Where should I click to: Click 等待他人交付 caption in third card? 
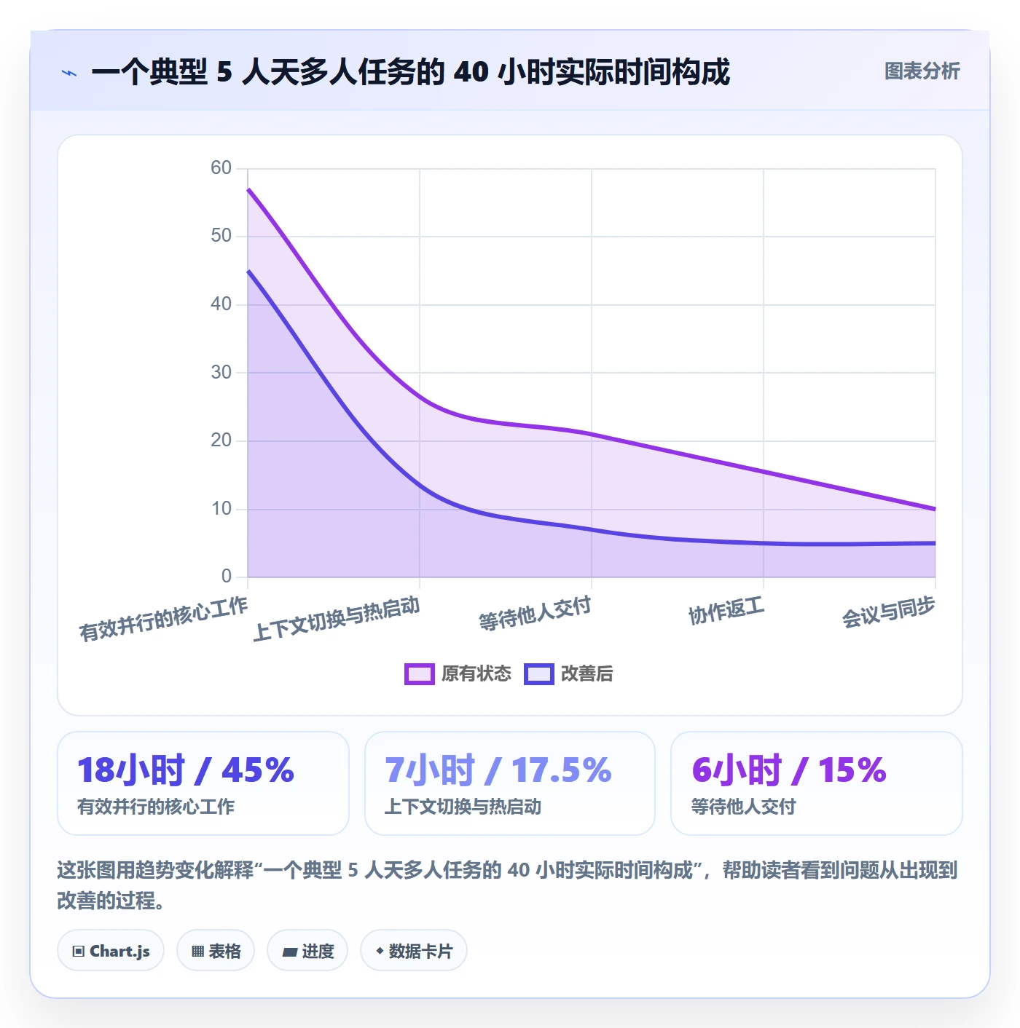[743, 807]
